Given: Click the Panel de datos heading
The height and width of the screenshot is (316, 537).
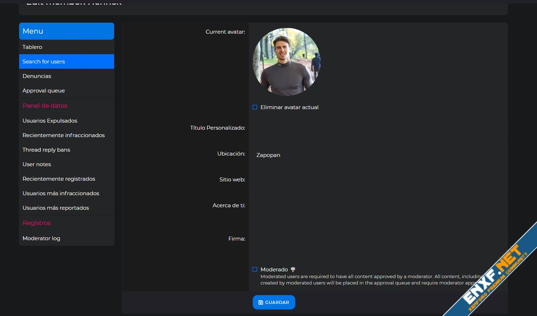Looking at the screenshot, I should tap(45, 106).
